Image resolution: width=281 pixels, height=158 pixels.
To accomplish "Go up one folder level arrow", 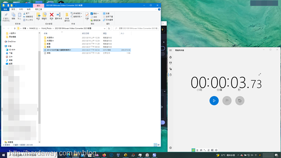I will coord(14,28).
